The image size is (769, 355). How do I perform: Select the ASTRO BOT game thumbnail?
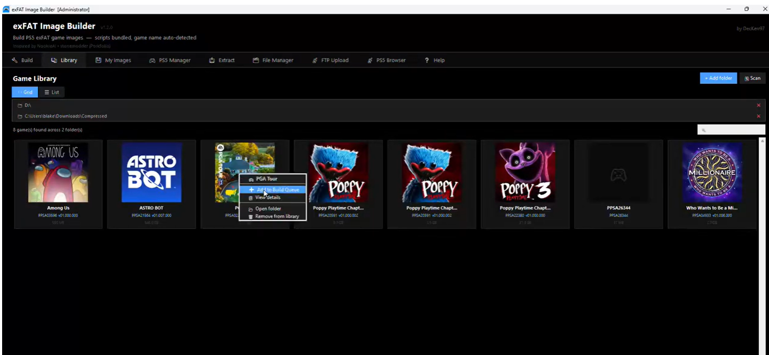coord(151,172)
